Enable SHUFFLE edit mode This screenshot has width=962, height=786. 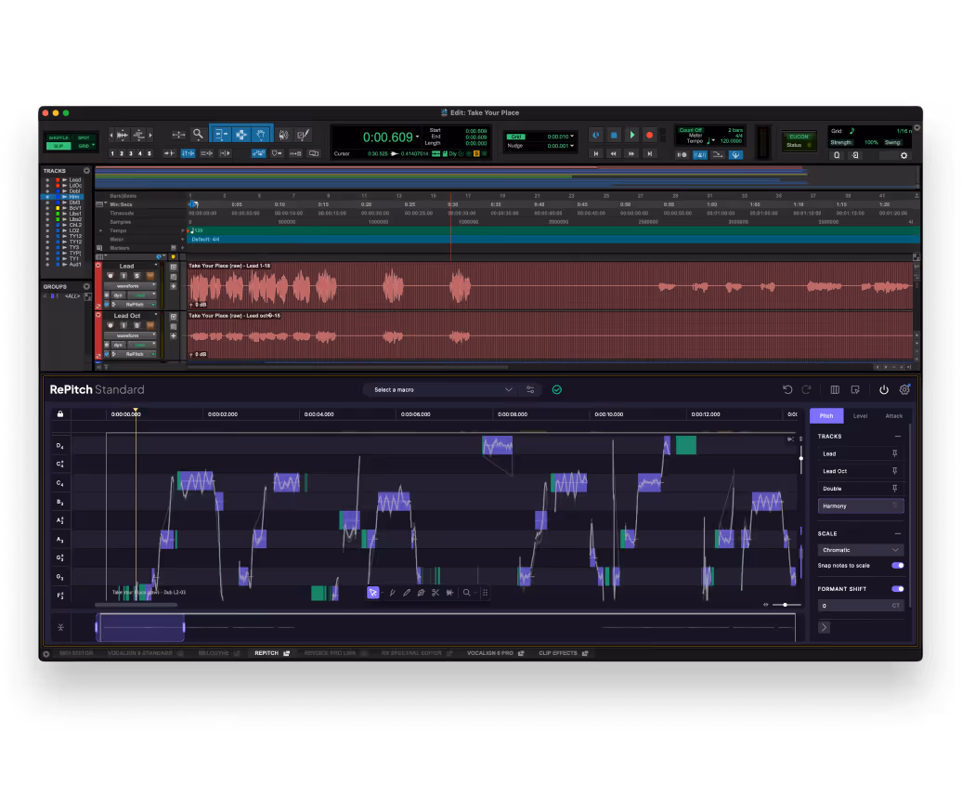click(x=58, y=138)
